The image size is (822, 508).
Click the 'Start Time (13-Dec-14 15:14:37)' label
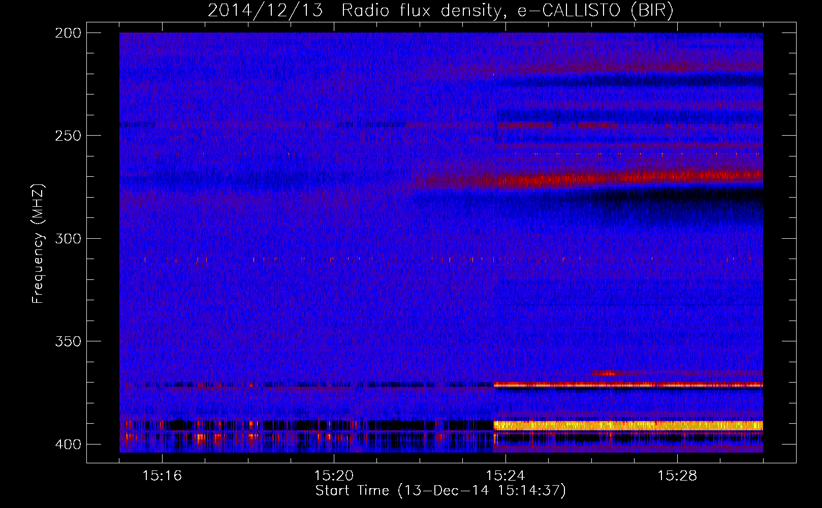[x=440, y=491]
